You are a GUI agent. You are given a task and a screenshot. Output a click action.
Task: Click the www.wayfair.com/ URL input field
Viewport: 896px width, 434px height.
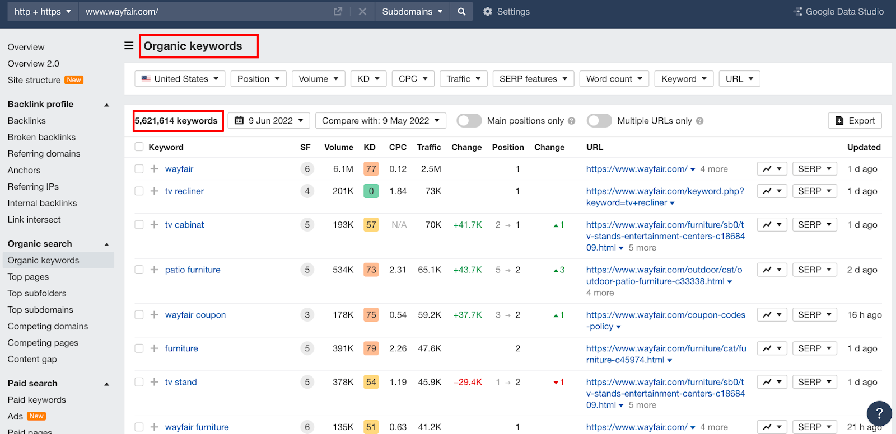coord(206,12)
